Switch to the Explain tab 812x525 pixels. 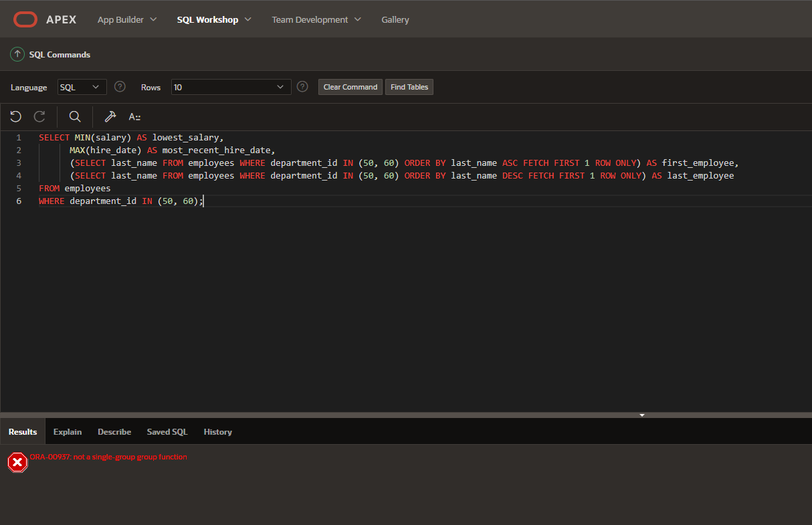(x=68, y=431)
